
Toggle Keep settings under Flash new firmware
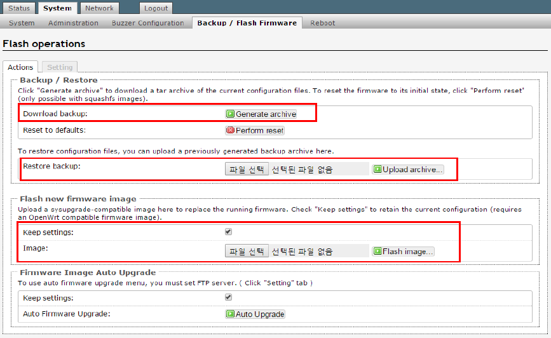(x=228, y=231)
